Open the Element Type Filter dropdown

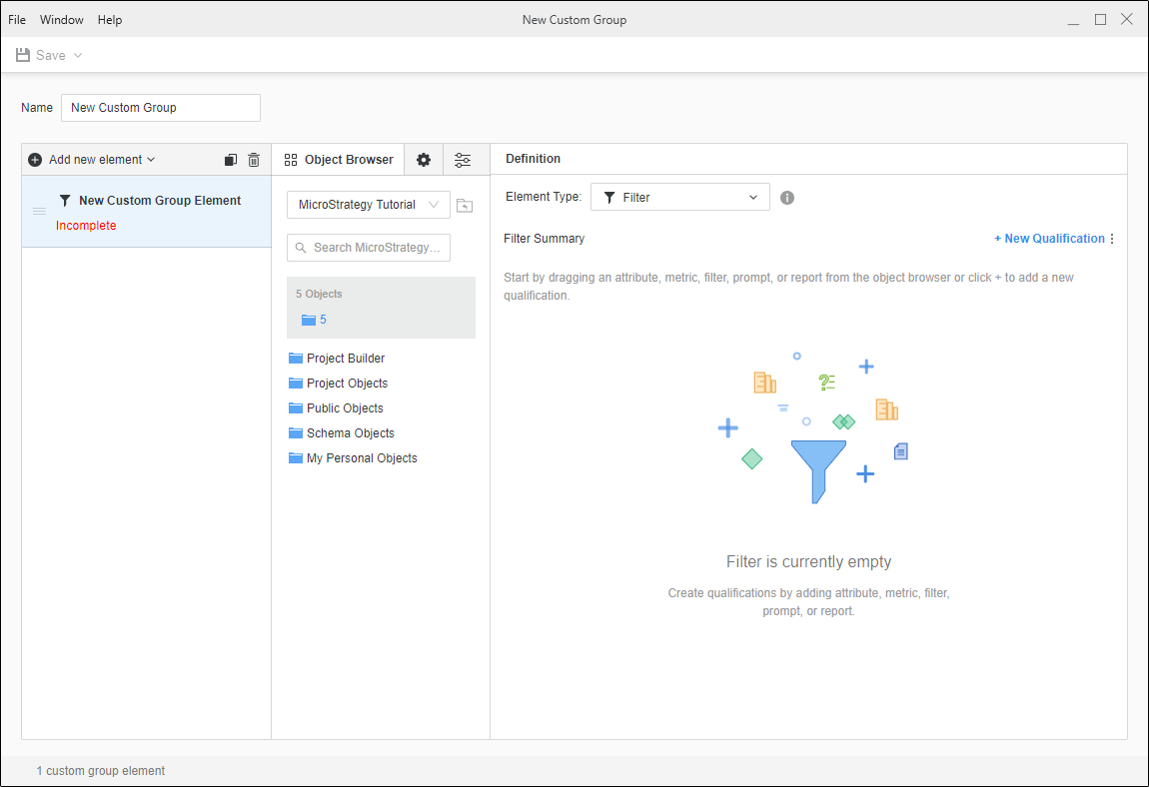pos(679,198)
